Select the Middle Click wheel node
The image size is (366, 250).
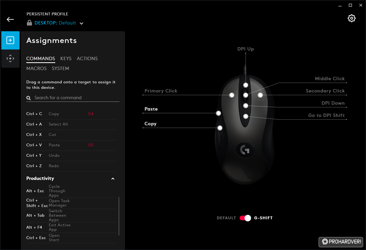pos(246,95)
